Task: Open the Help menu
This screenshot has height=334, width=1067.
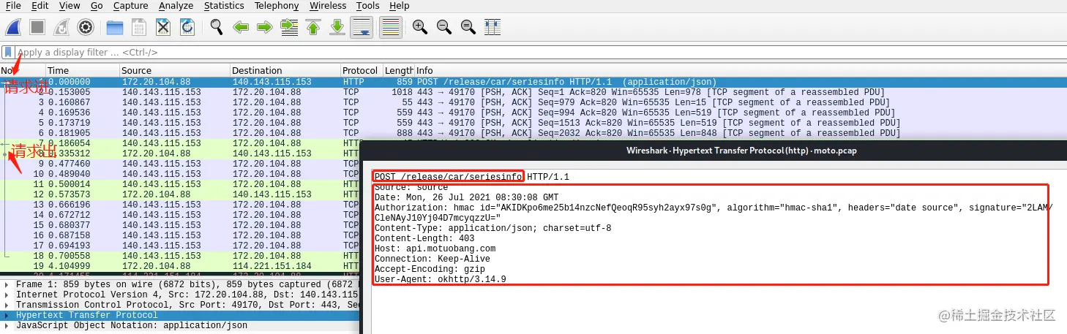Action: tap(400, 6)
